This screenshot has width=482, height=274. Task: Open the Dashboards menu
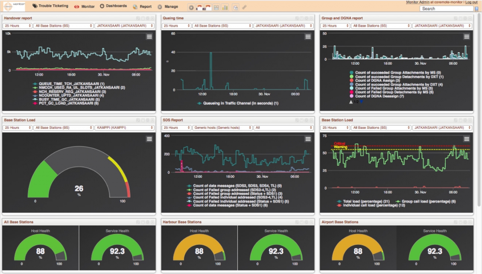(x=113, y=6)
